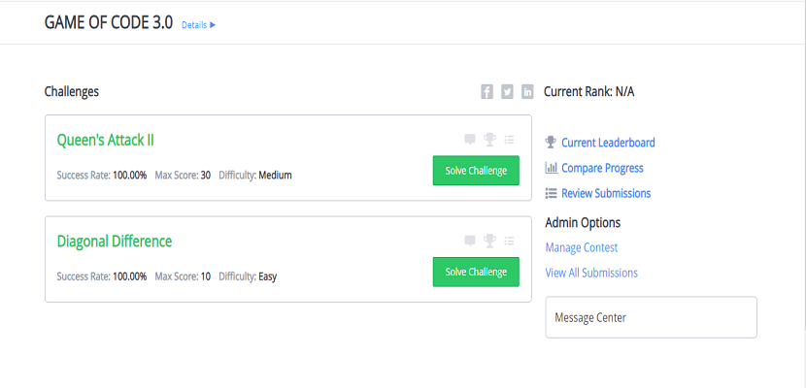Open Manage Contest admin option
Image resolution: width=806 pixels, height=388 pixels.
coord(582,247)
